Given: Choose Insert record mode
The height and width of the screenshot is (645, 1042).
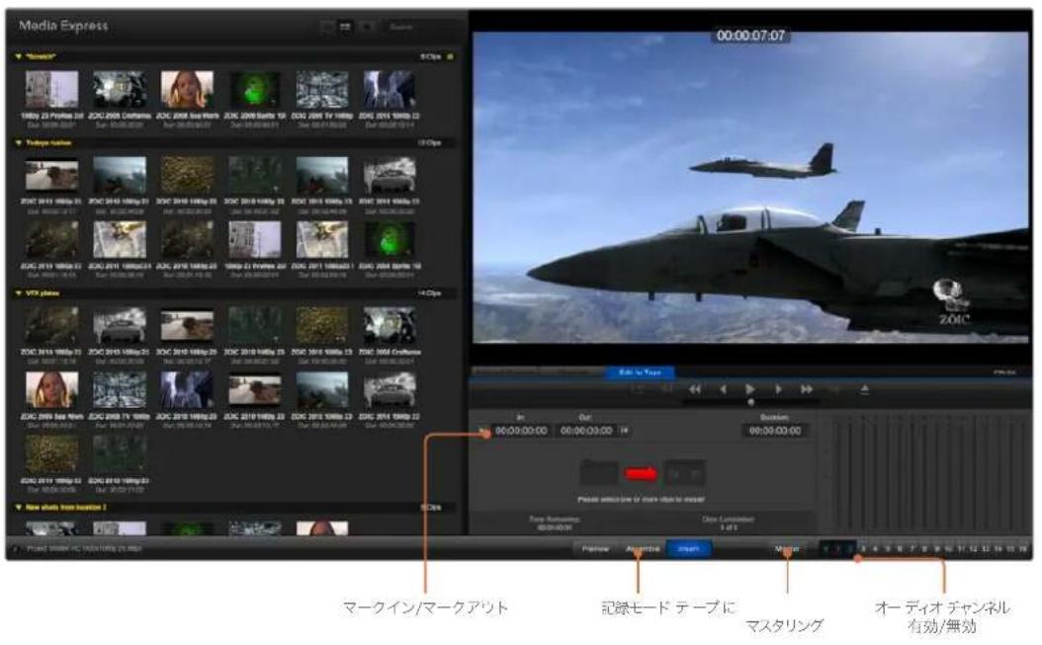Looking at the screenshot, I should tap(688, 548).
